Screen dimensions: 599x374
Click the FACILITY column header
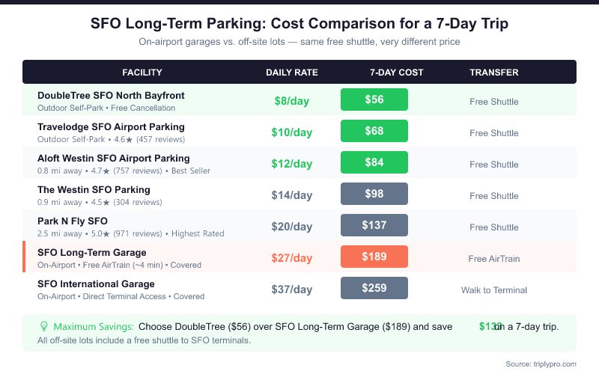point(142,73)
